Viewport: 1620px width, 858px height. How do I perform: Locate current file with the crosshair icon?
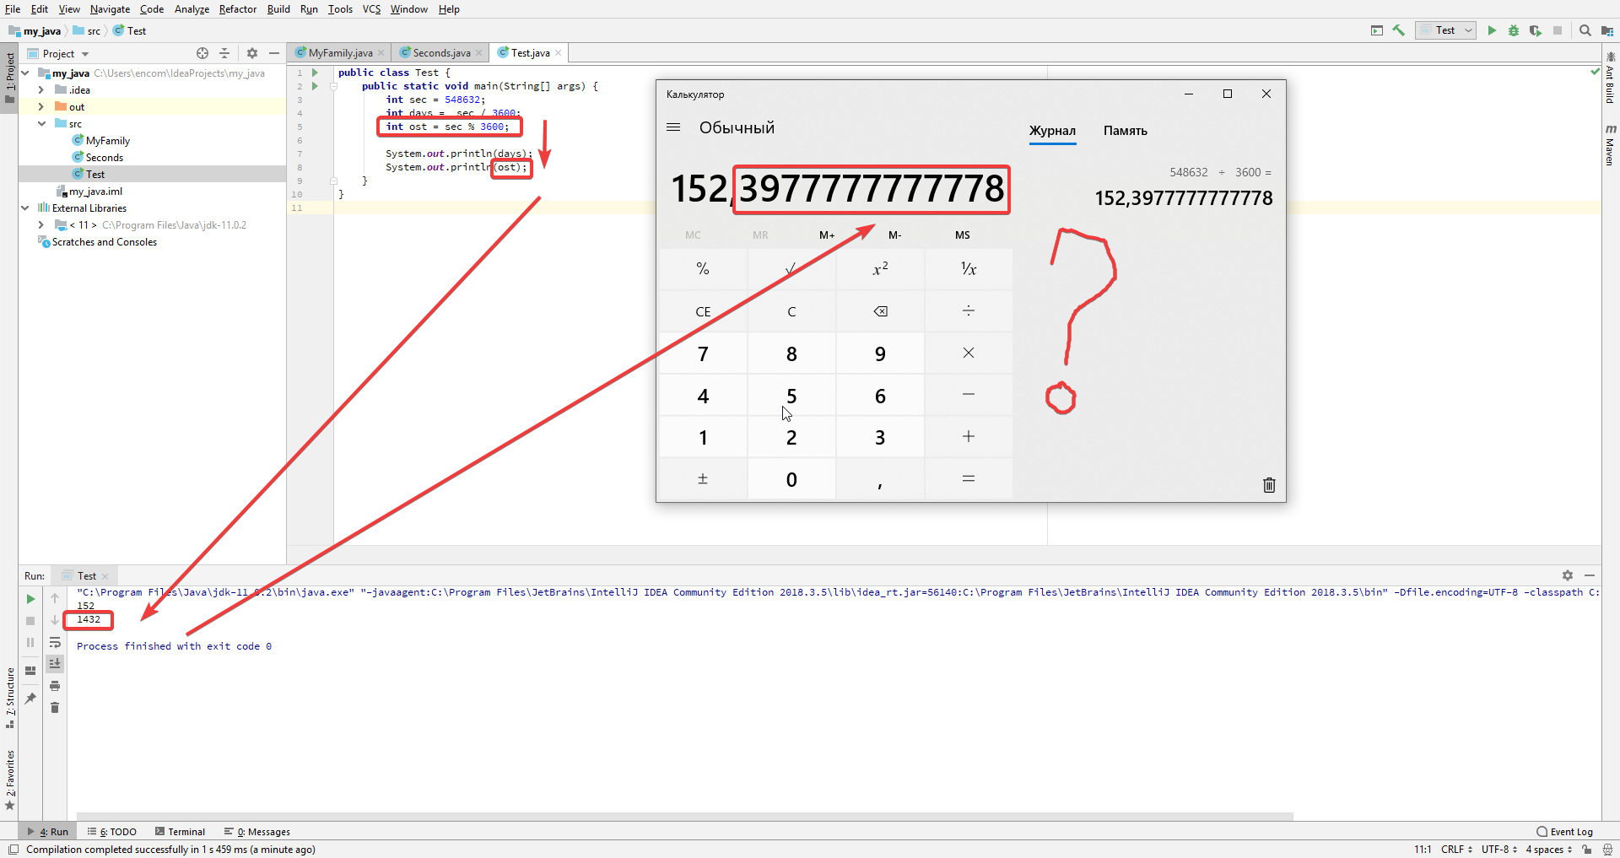tap(202, 53)
